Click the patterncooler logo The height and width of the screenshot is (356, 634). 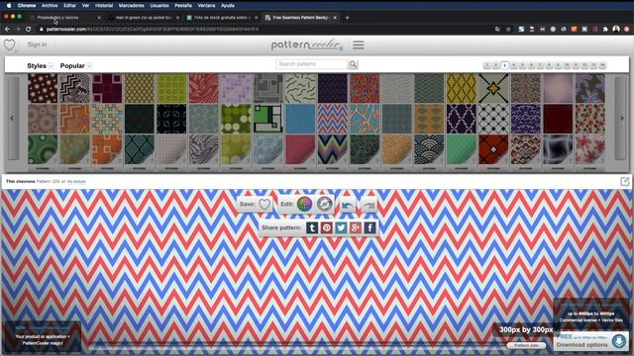pos(307,44)
